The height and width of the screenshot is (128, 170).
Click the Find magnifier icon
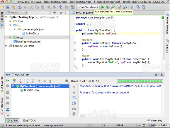point(49,7)
